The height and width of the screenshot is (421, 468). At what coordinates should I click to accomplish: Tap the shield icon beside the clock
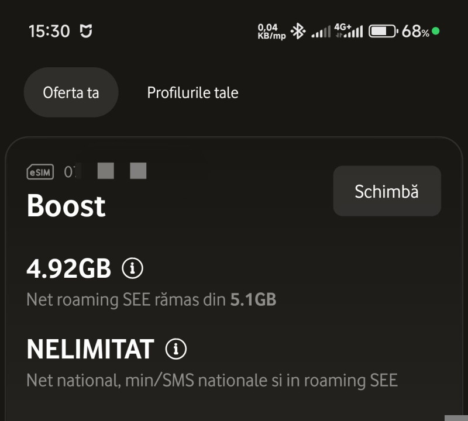[86, 31]
